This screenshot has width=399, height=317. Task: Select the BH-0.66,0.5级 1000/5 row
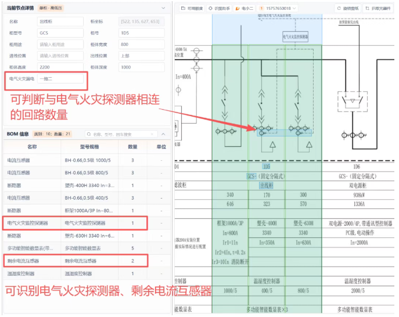(x=87, y=160)
